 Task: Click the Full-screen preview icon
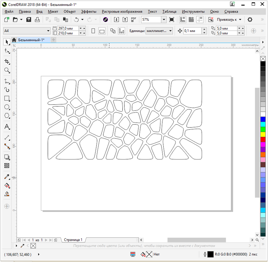tap(172, 19)
